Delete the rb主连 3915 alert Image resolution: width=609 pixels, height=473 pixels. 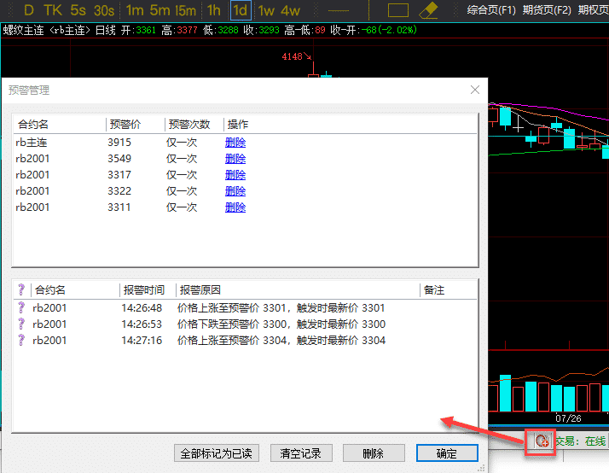click(x=235, y=143)
